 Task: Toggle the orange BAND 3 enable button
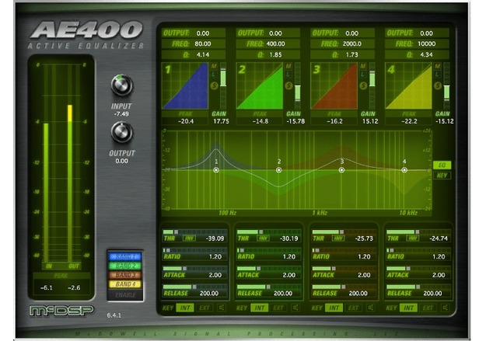click(x=125, y=275)
